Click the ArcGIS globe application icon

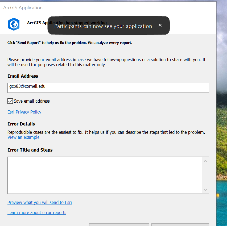click(14, 24)
